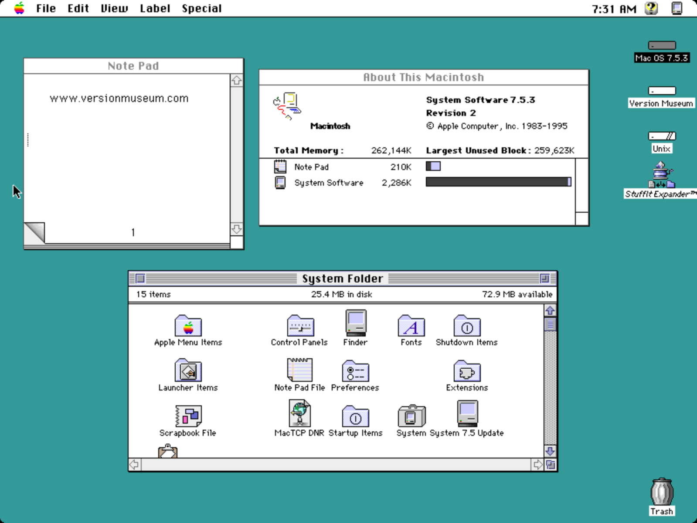Image resolution: width=697 pixels, height=523 pixels.
Task: Select the Launcher Items folder
Action: point(188,370)
